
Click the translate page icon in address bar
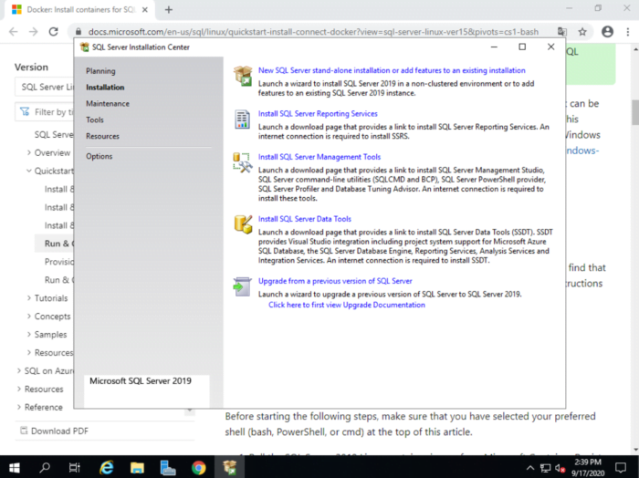click(562, 32)
